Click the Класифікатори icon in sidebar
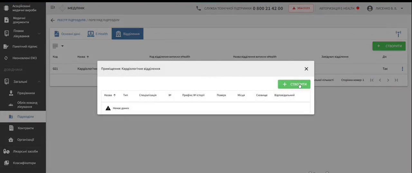 [6, 163]
